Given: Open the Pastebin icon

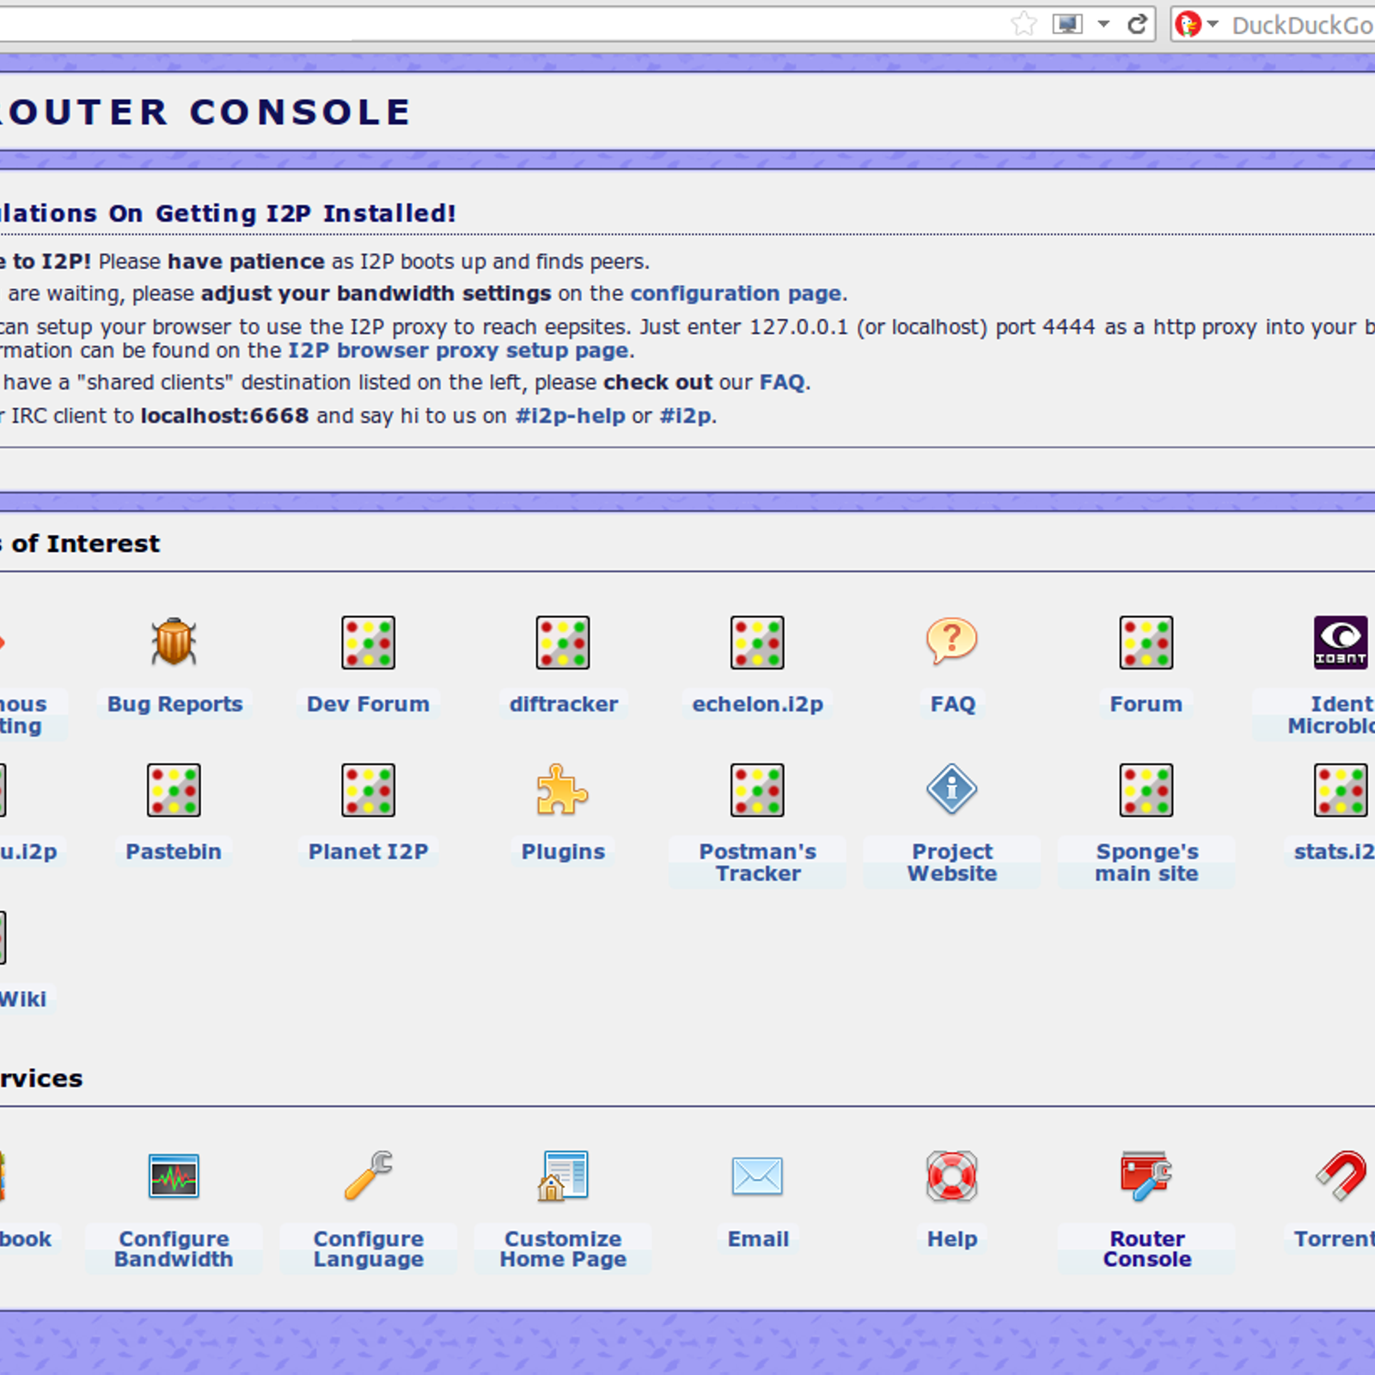Looking at the screenshot, I should 174,790.
